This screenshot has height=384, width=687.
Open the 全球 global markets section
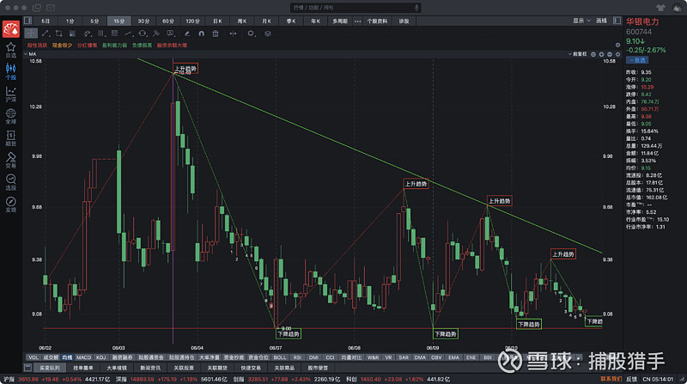[x=11, y=116]
